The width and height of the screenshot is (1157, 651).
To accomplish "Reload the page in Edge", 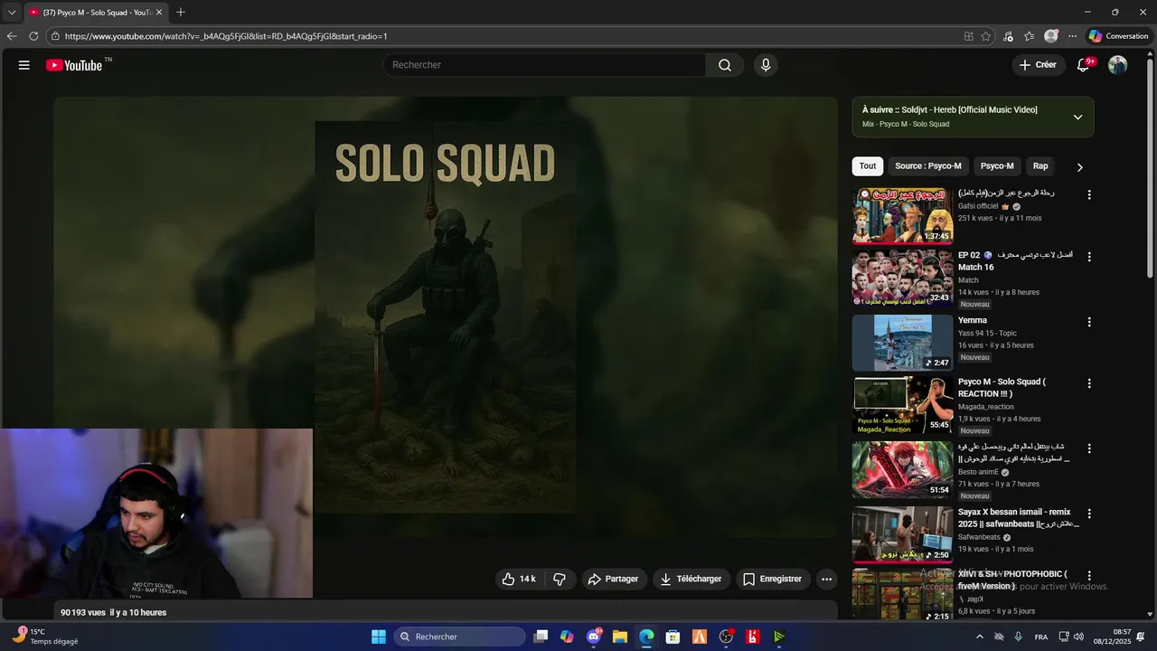I will coord(33,36).
